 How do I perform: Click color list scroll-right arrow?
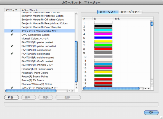[x=149, y=88]
